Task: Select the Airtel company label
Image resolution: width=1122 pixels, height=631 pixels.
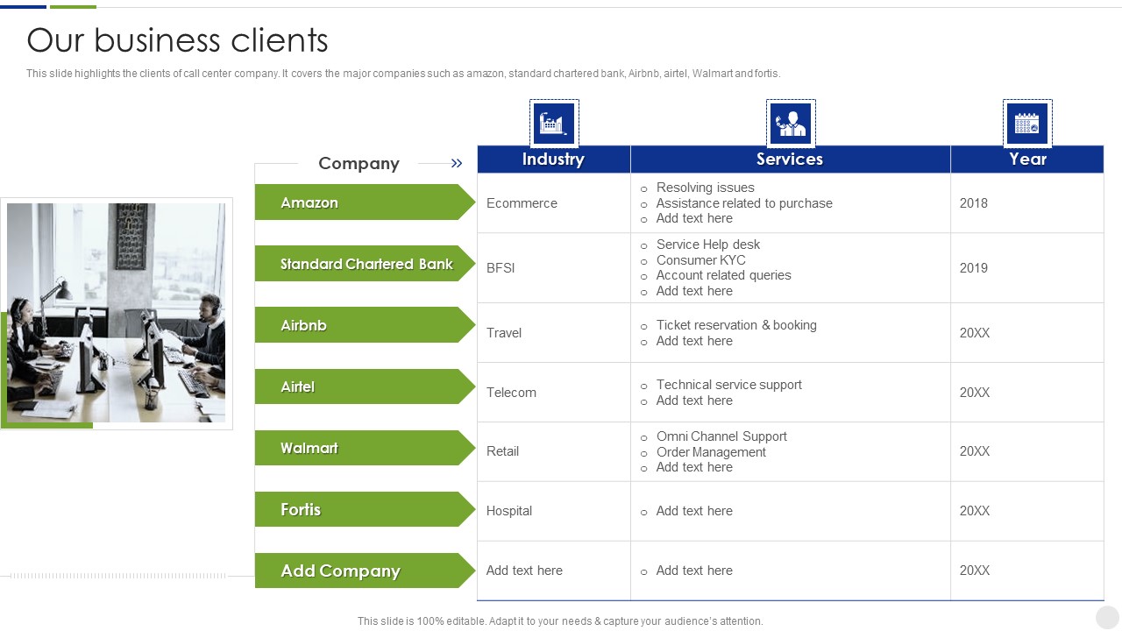Action: pos(365,386)
